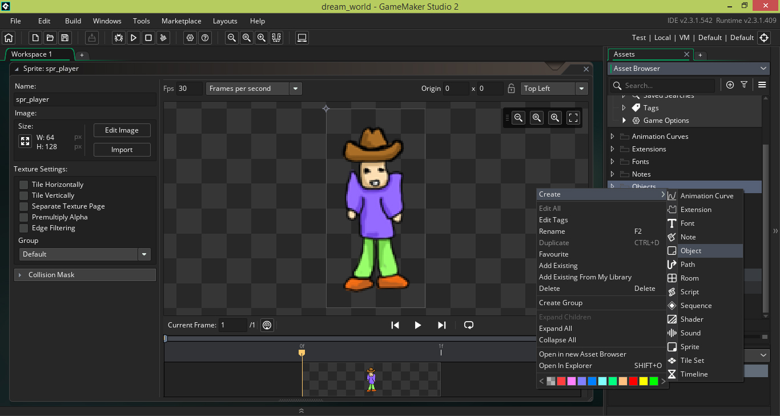The image size is (780, 416).
Task: Click the toolbar zoom out magnifier
Action: tap(232, 38)
